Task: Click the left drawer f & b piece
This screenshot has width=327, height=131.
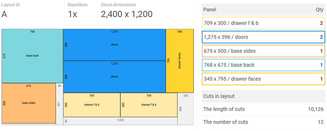Action: [92, 105]
